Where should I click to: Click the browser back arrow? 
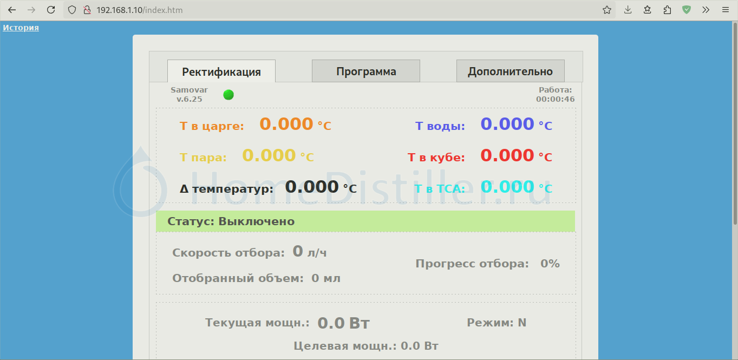[12, 10]
